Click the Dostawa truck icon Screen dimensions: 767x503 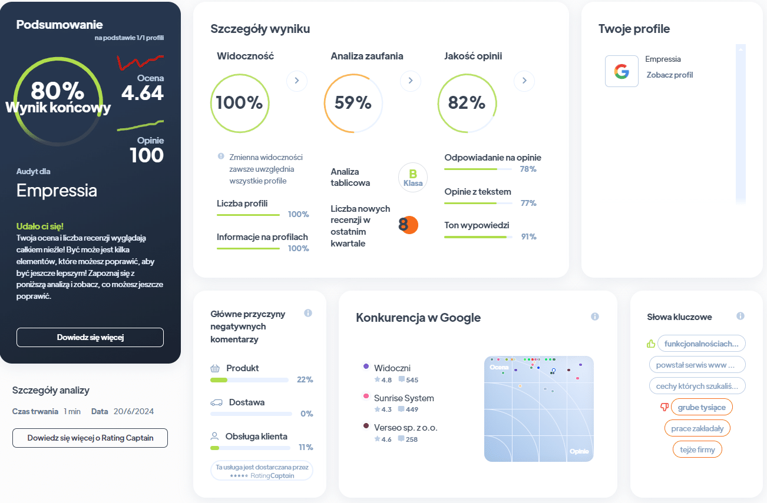coord(217,402)
